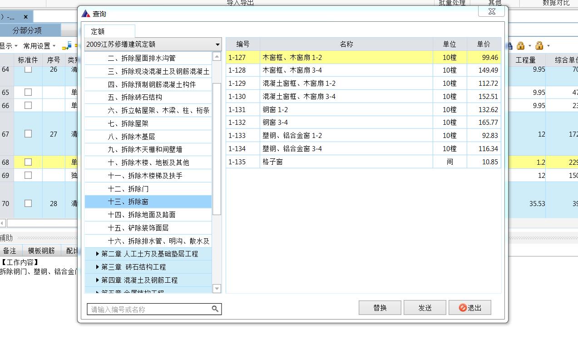
Task: Click the 退出 button to leave the dialog
Action: click(x=470, y=308)
